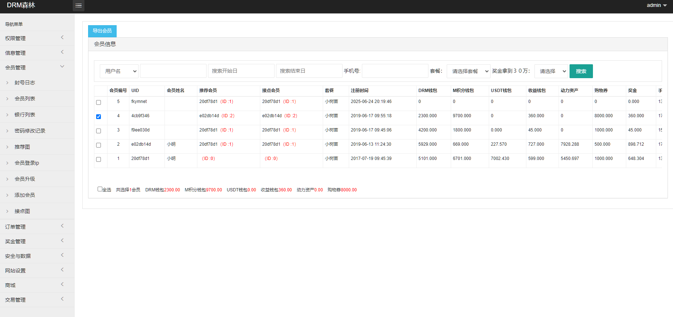Click the DRM森林 brand title
Image resolution: width=673 pixels, height=317 pixels.
coord(21,5)
